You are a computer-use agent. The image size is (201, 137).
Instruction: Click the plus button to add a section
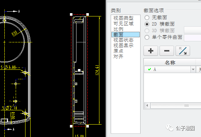pyautogui.click(x=151, y=51)
